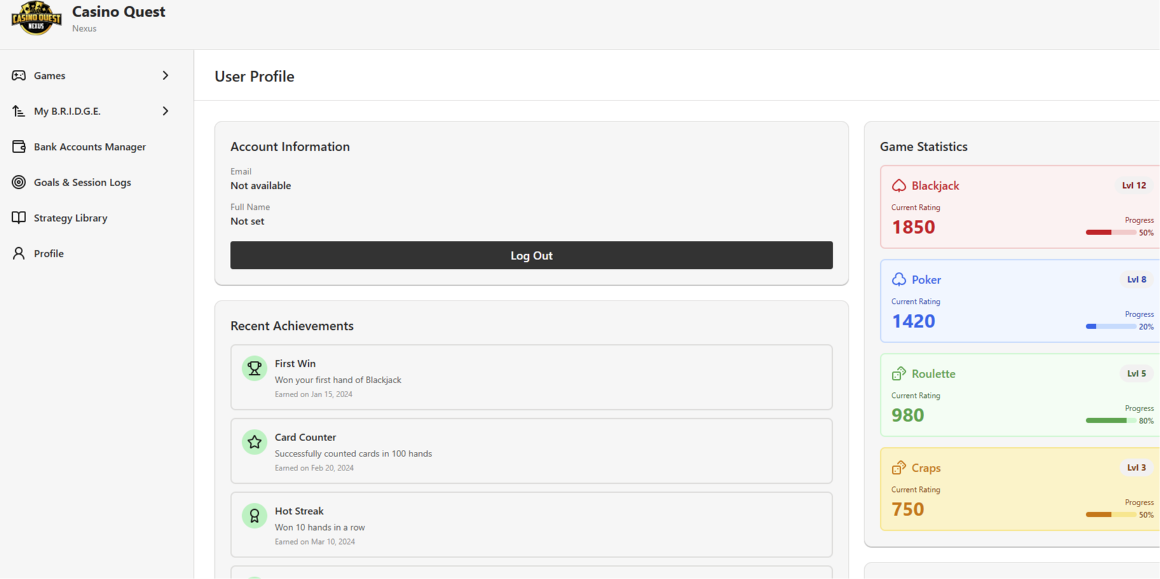Click the 'Won 10 hands in a row' text
Screen dimensions: 1160x579
[x=320, y=528]
